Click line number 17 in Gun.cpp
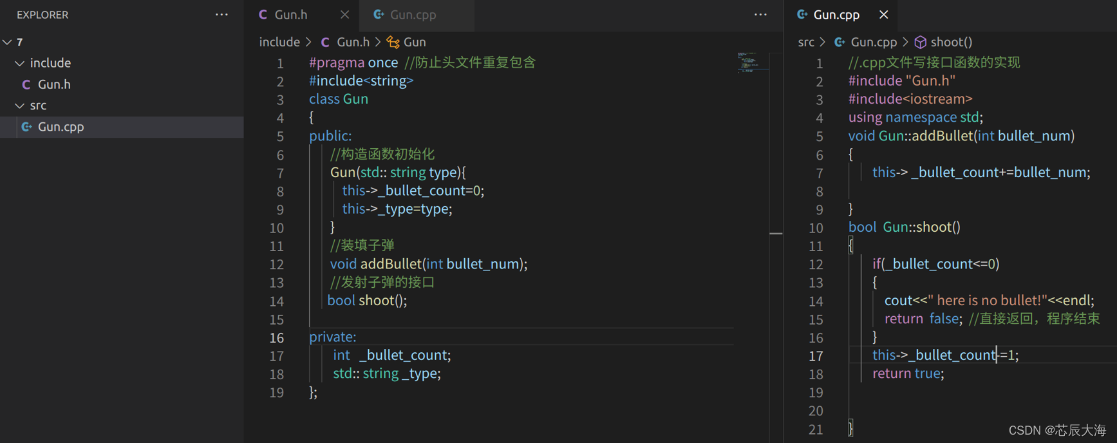Viewport: 1117px width, 443px height. coord(816,355)
